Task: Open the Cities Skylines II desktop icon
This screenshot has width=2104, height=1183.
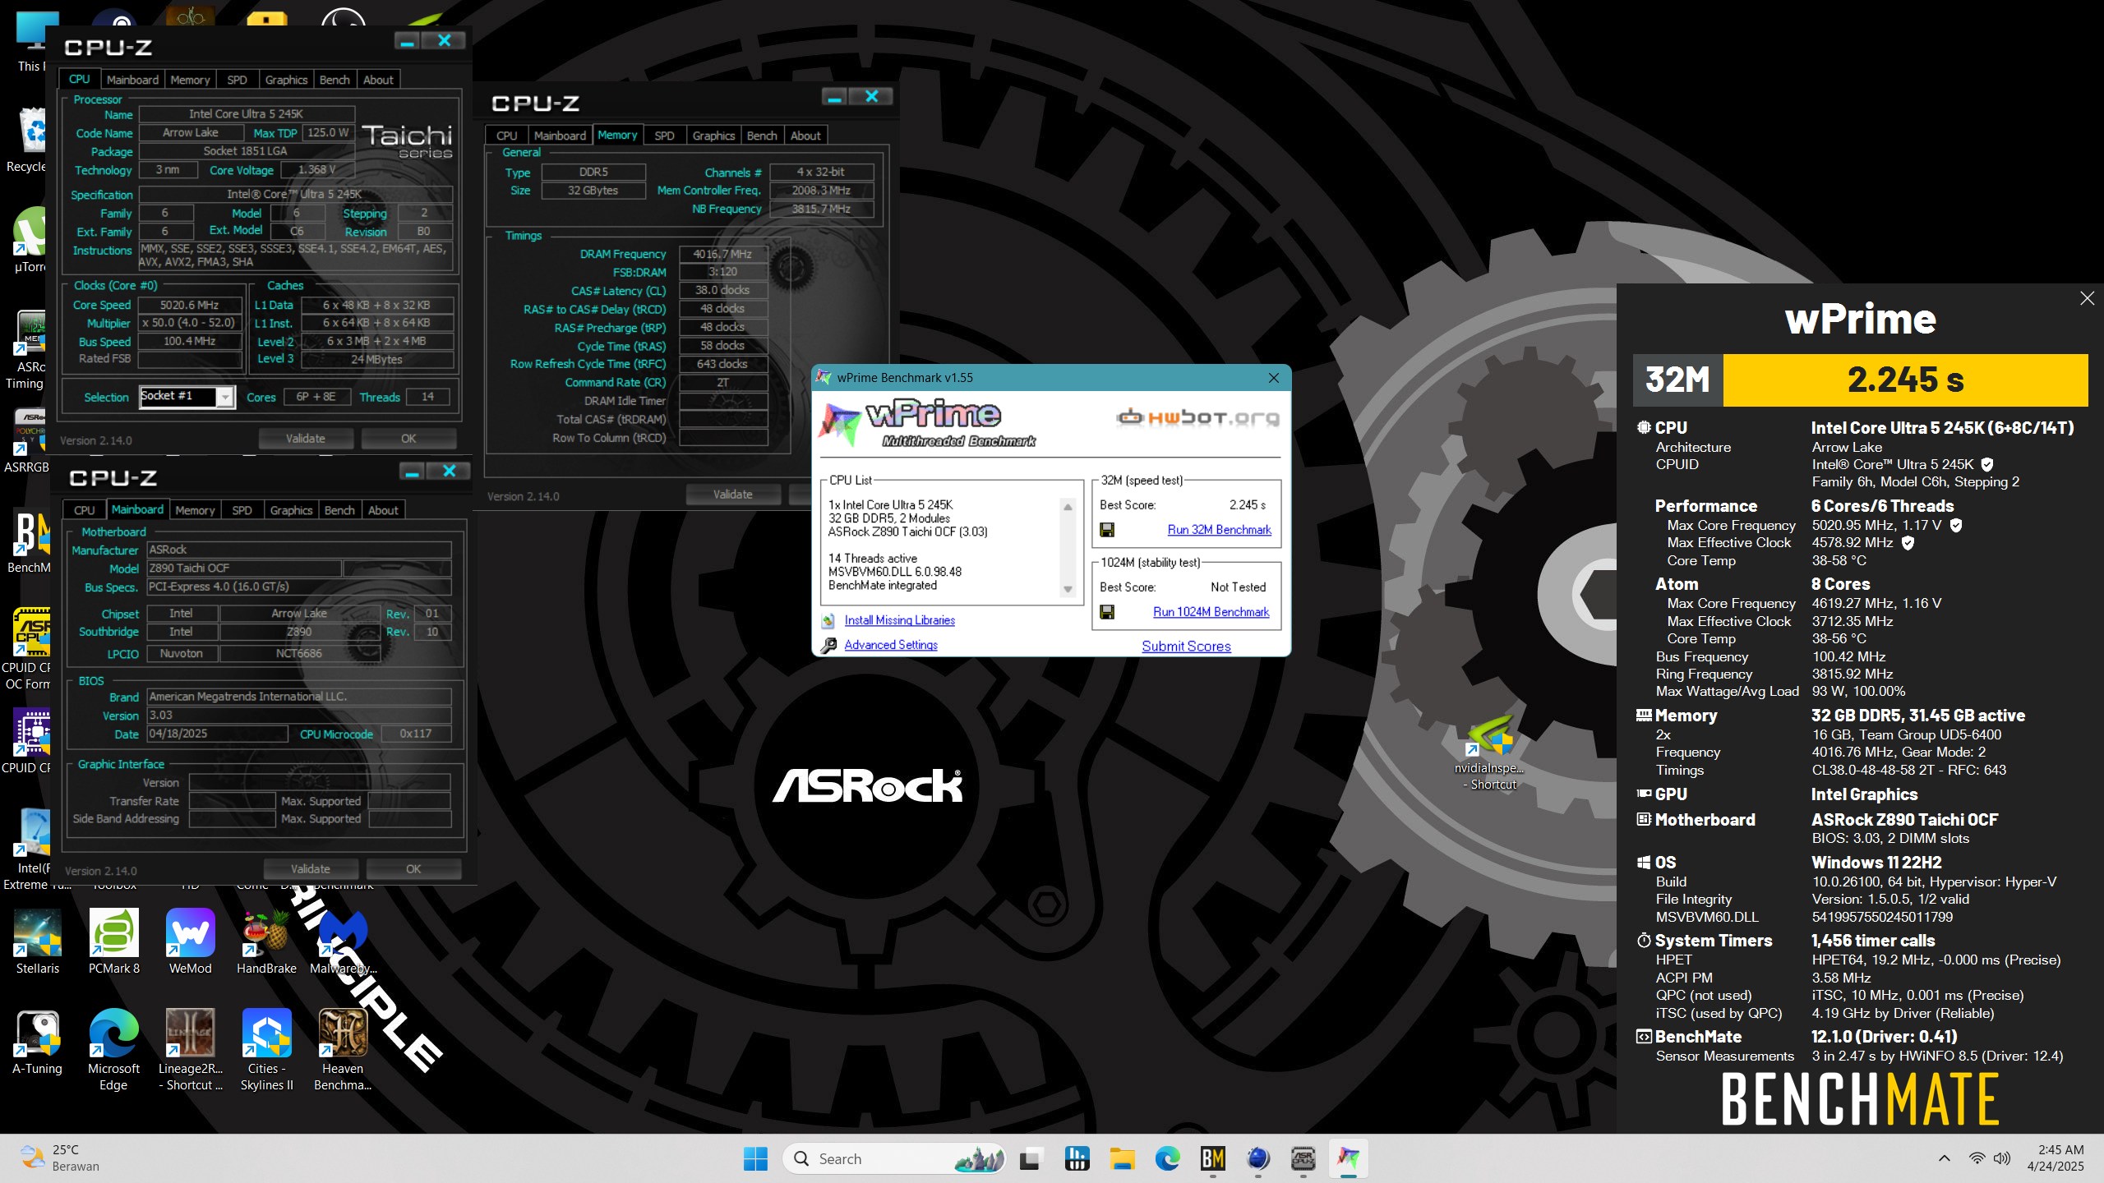Action: 266,1048
